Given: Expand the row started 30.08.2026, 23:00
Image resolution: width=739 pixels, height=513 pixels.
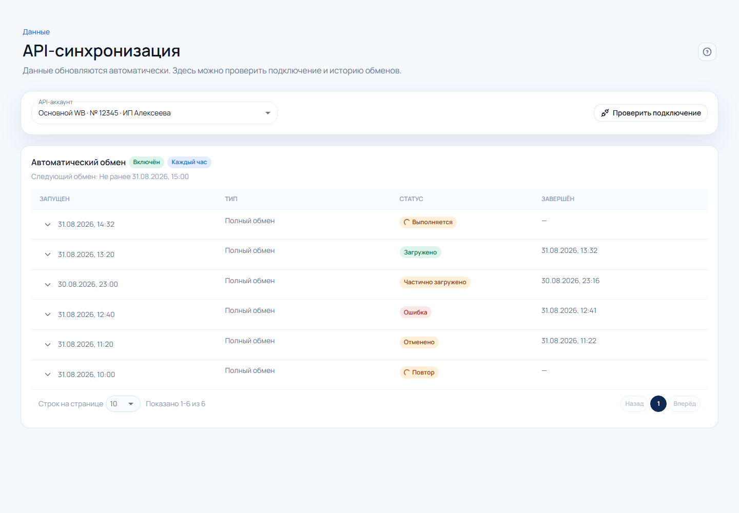Looking at the screenshot, I should tap(48, 285).
